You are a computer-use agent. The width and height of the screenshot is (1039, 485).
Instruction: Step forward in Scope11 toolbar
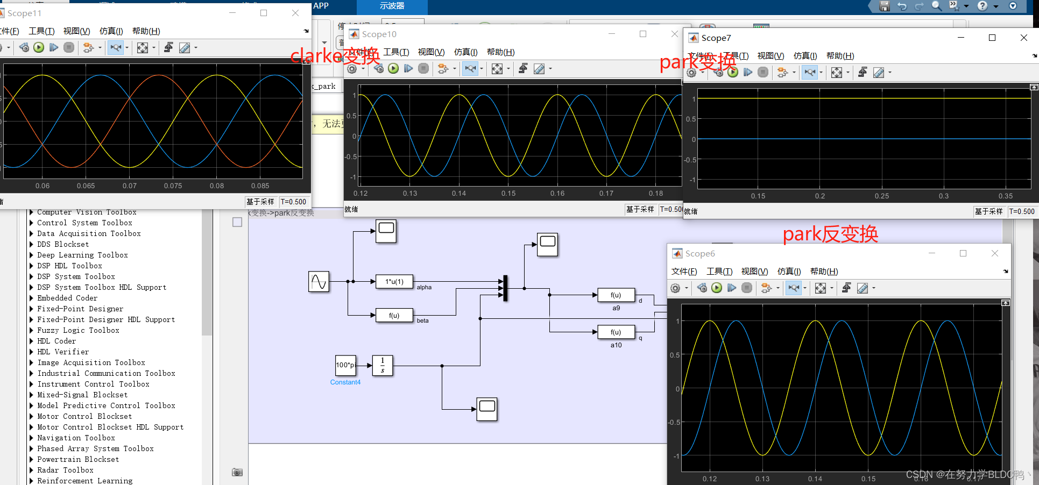(54, 47)
